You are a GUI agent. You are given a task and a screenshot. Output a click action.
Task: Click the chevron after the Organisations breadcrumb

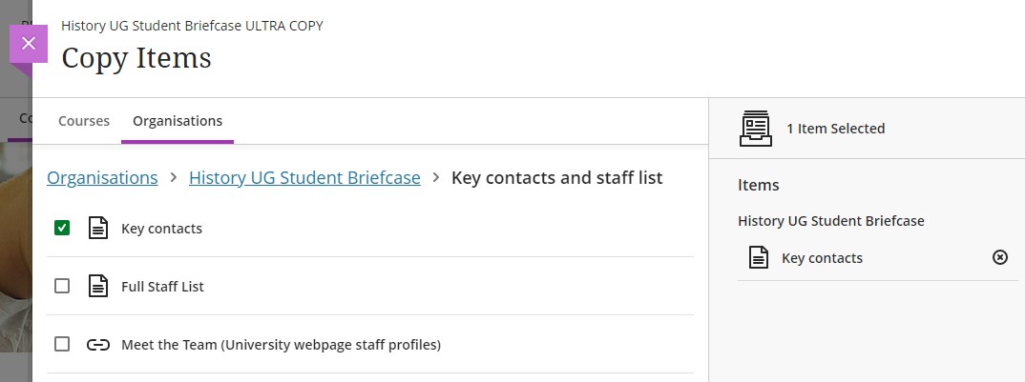pyautogui.click(x=174, y=177)
